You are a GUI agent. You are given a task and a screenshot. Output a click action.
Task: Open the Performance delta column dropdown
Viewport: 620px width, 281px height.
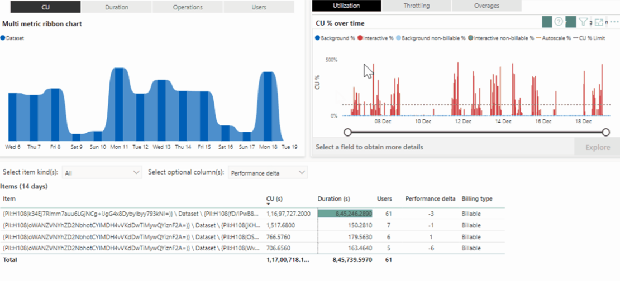[x=268, y=173]
